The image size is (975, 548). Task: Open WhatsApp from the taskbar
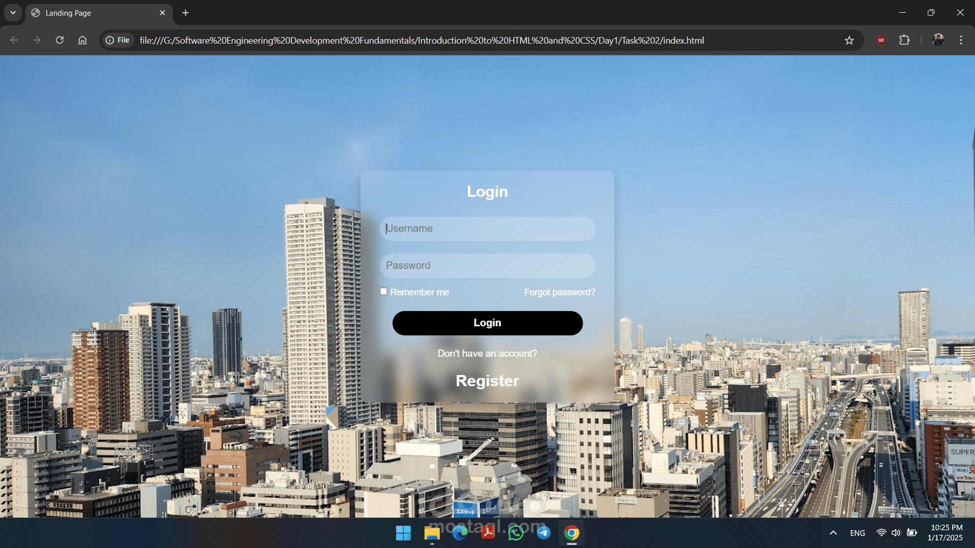pos(515,533)
